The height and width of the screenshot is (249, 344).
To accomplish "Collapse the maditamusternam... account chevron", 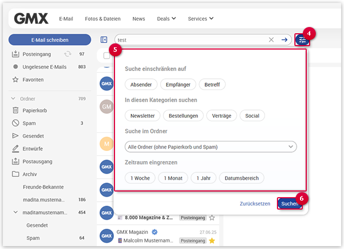I will [16, 212].
